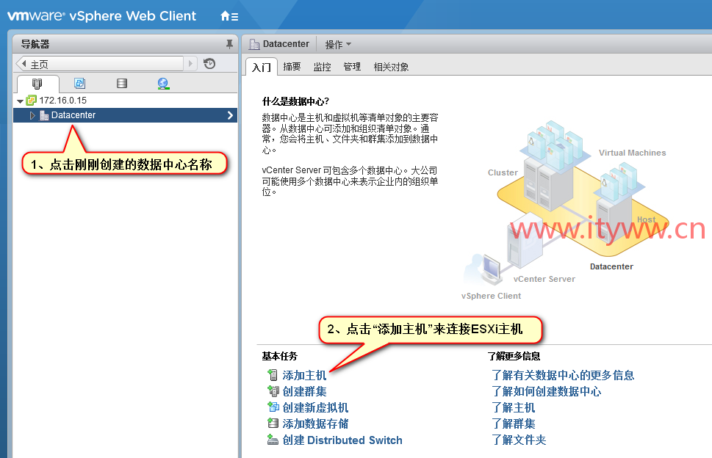
Task: Click the 基本任务 section heading
Action: click(x=279, y=356)
